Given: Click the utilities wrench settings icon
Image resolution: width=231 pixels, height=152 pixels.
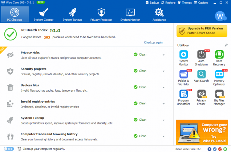Looking at the screenshot, I should tap(226, 45).
